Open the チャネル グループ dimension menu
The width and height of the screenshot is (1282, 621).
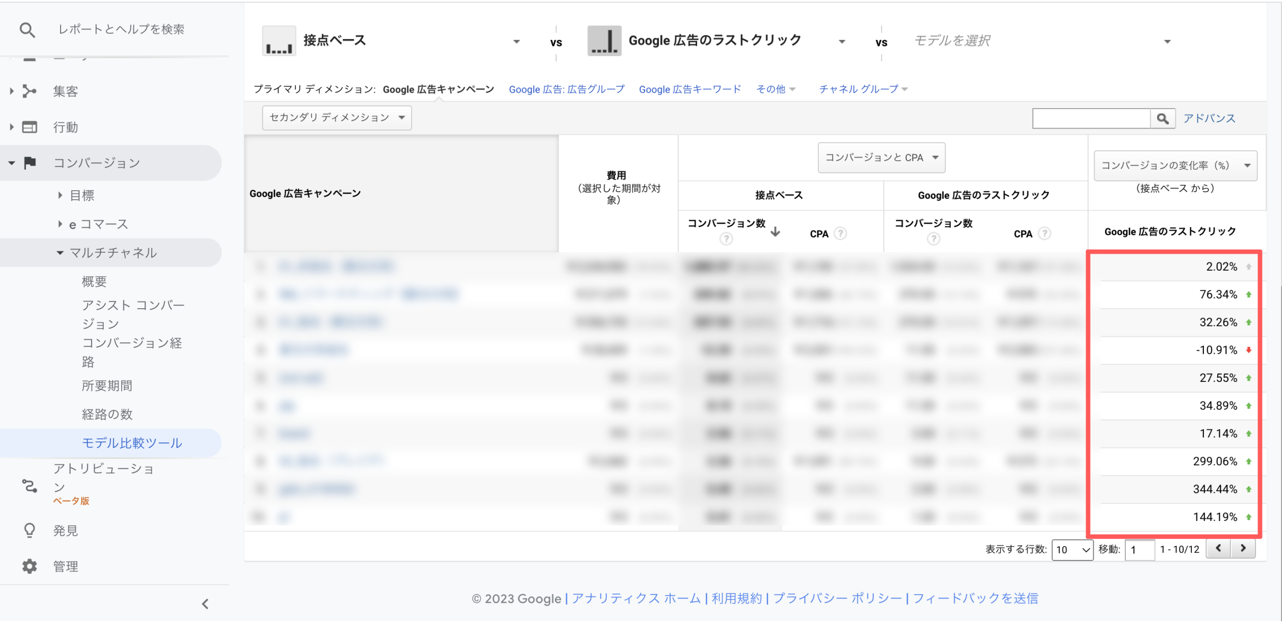862,89
